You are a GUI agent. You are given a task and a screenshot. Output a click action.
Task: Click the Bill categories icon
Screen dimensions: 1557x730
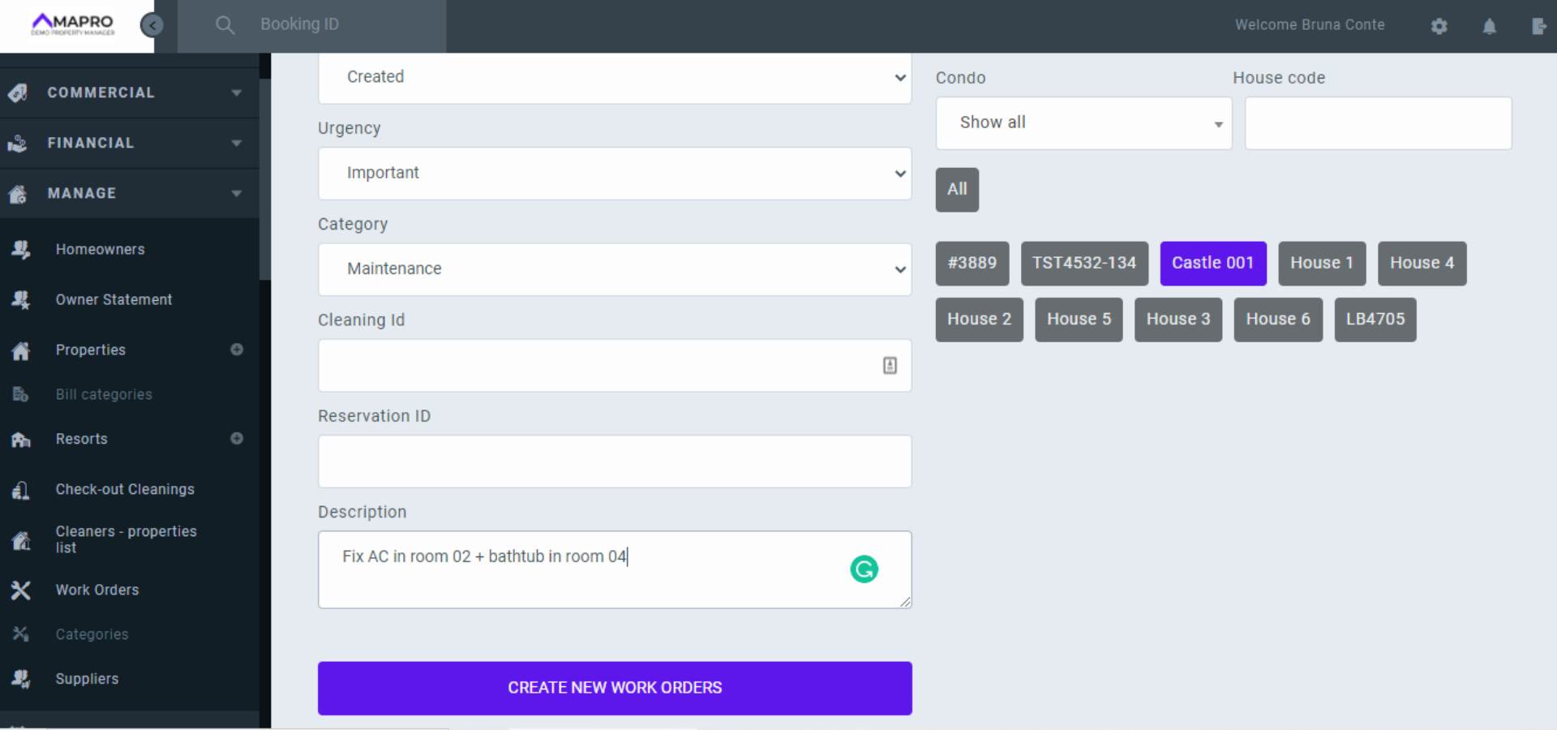coord(21,394)
